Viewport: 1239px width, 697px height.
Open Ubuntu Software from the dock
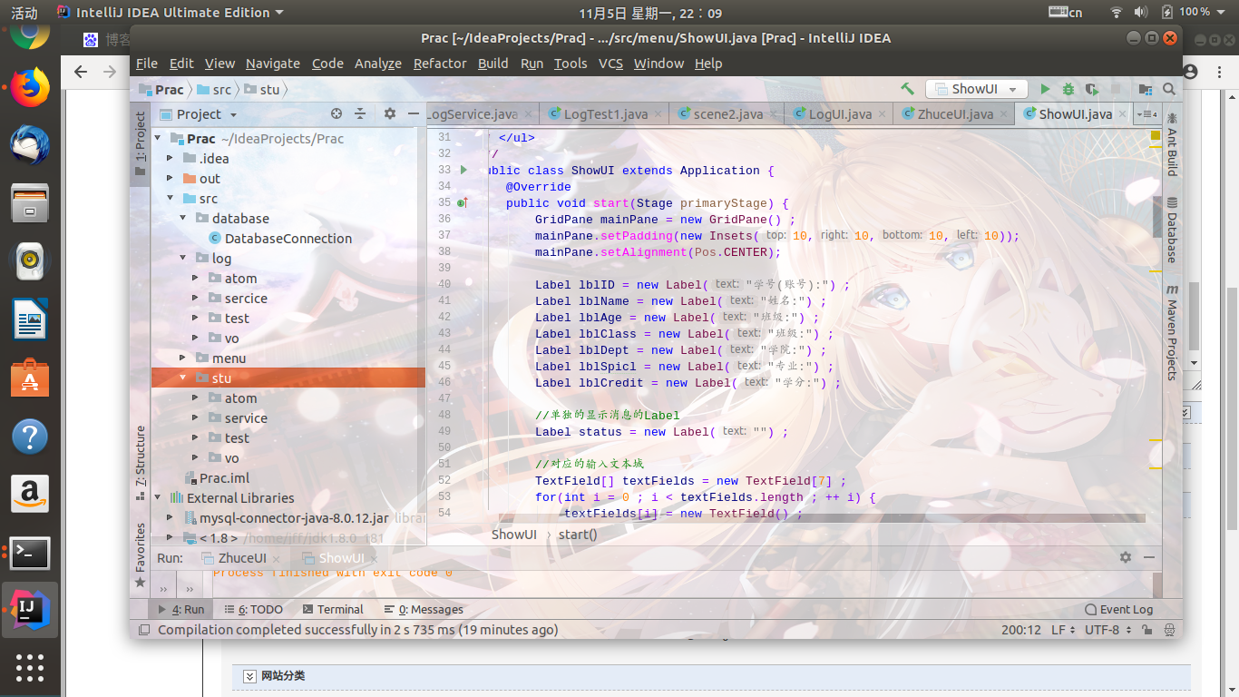click(x=30, y=378)
